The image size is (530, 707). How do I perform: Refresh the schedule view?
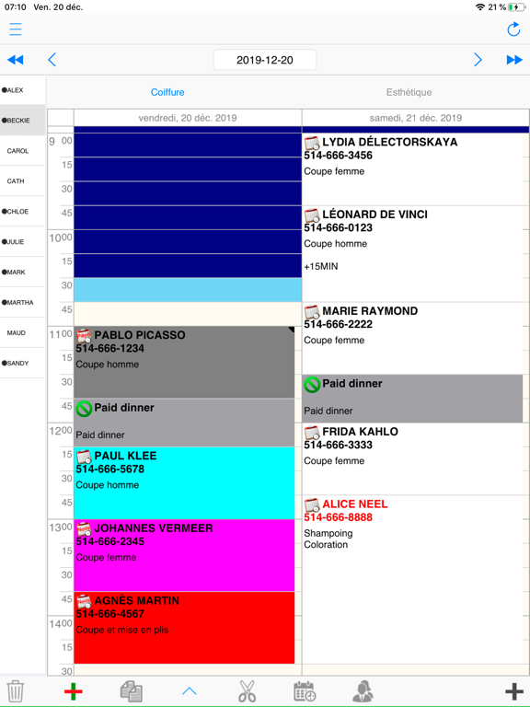pyautogui.click(x=513, y=29)
